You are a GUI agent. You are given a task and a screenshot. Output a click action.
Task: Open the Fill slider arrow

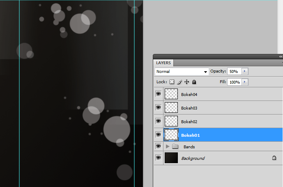245,82
